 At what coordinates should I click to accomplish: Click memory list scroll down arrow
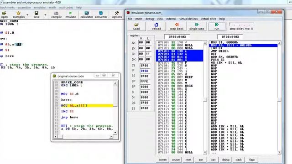point(205,152)
